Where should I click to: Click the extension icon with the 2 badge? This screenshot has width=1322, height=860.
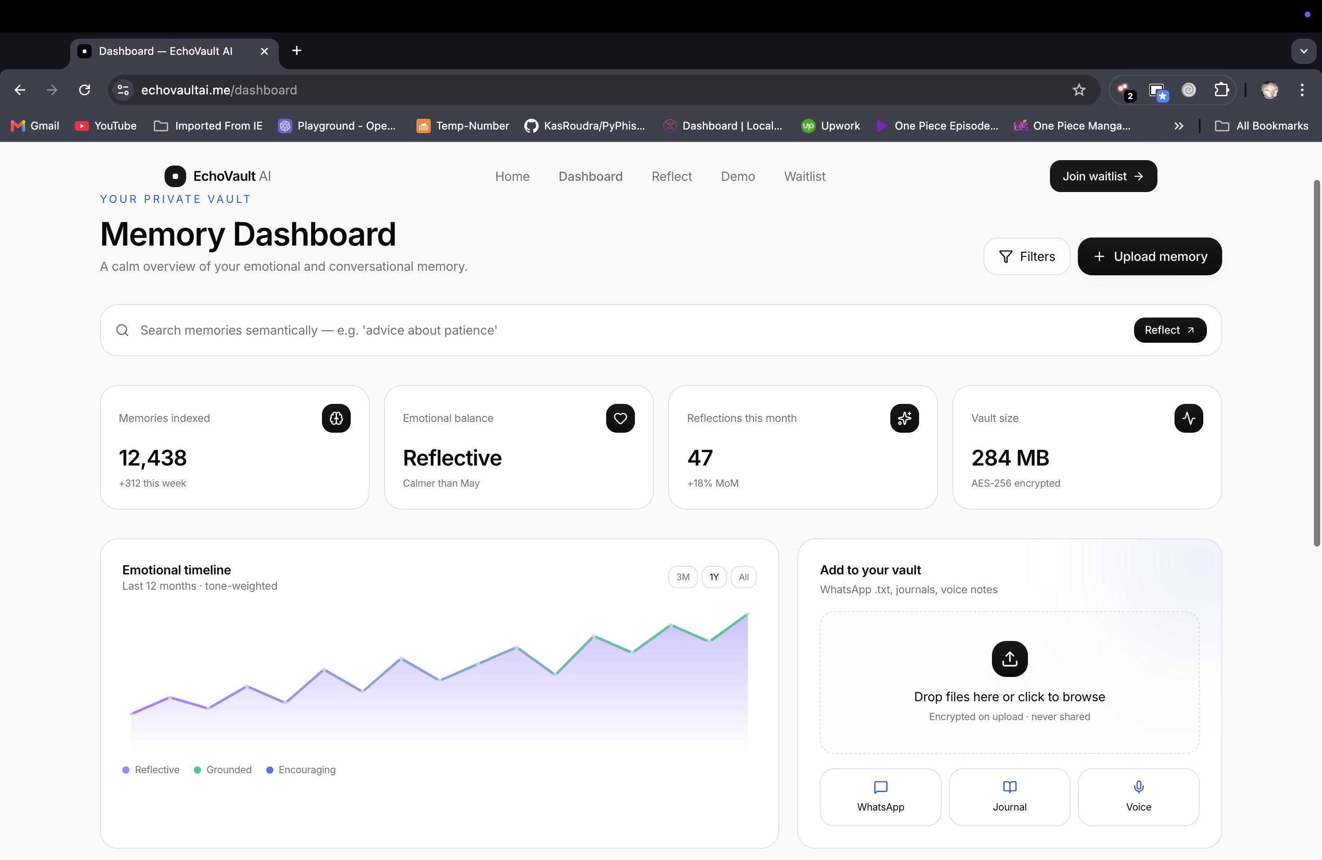[1125, 91]
